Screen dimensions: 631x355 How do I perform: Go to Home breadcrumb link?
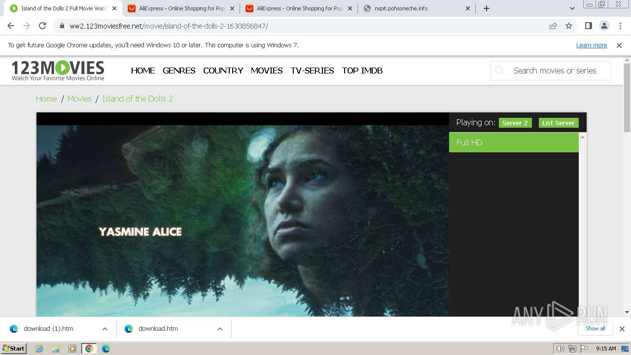click(46, 99)
